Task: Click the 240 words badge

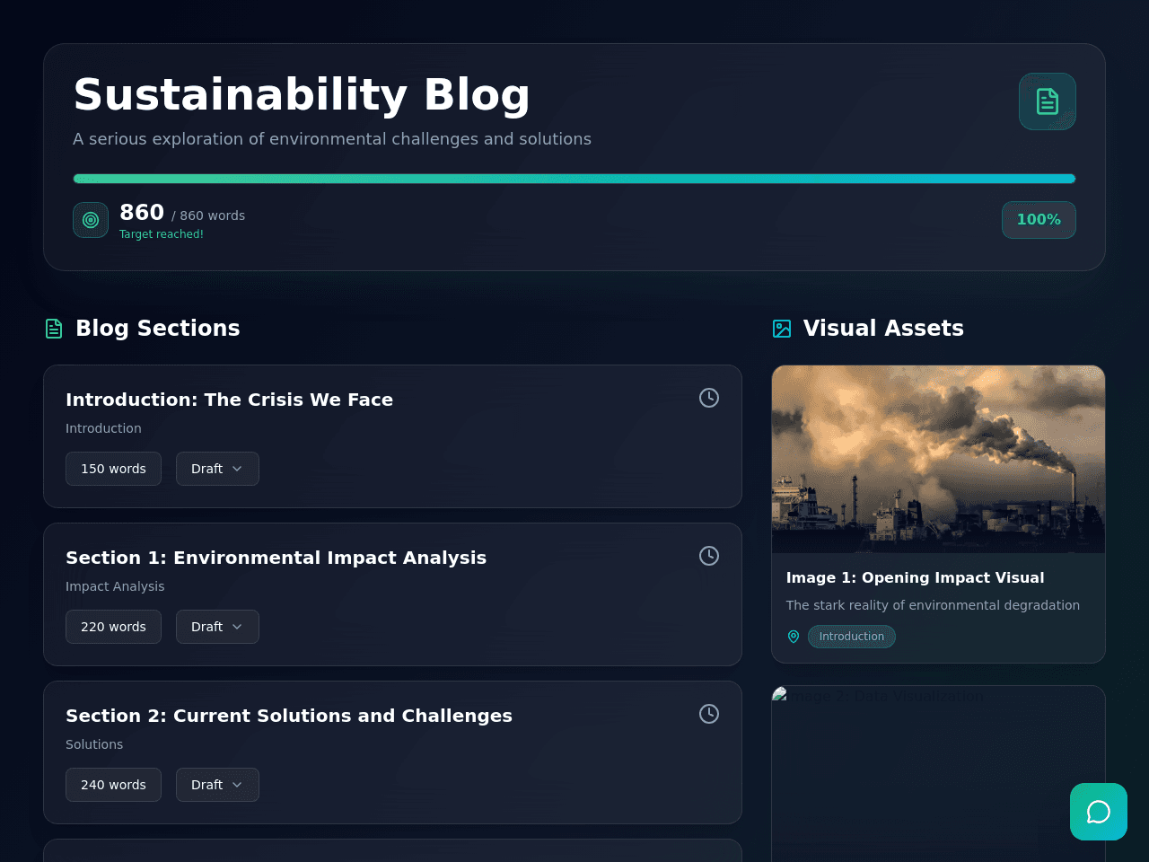Action: coord(113,785)
